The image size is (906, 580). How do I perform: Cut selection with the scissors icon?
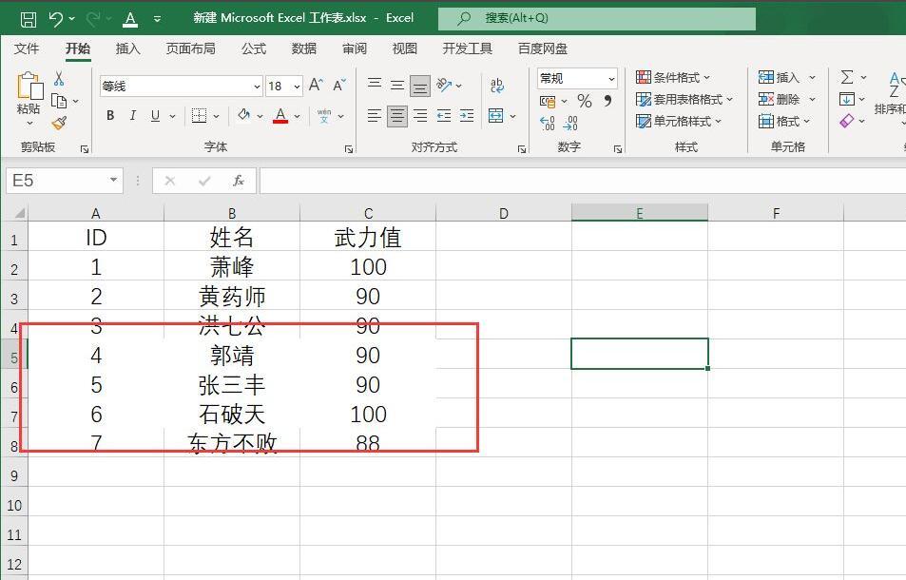click(x=59, y=79)
